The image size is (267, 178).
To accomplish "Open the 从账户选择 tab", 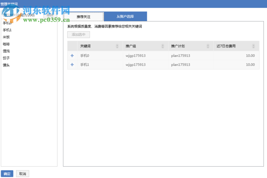I will tap(125, 17).
